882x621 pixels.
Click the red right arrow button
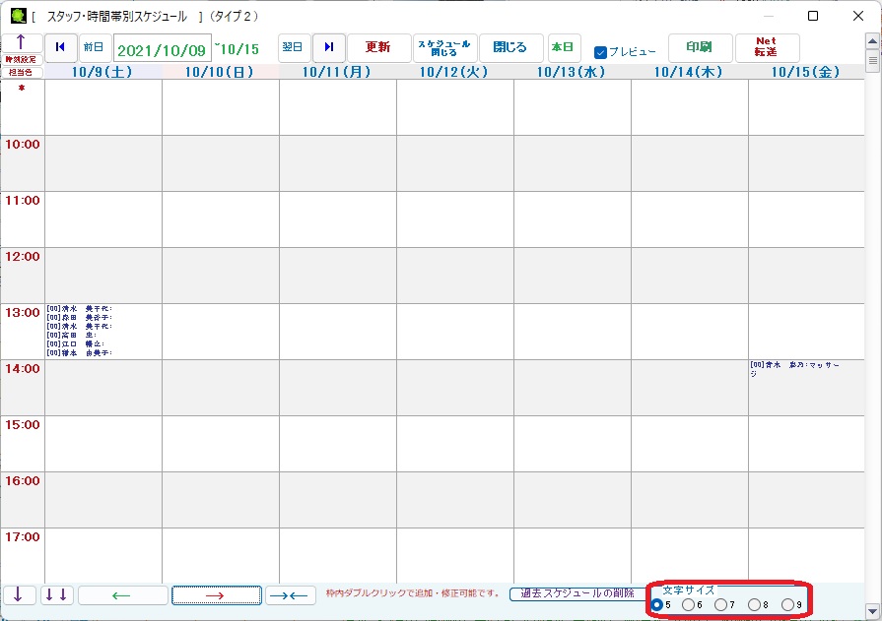point(217,595)
